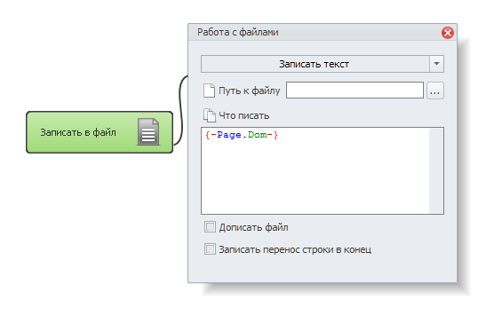Focus the Путь к файлу input field
The width and height of the screenshot is (494, 323).
pos(355,91)
